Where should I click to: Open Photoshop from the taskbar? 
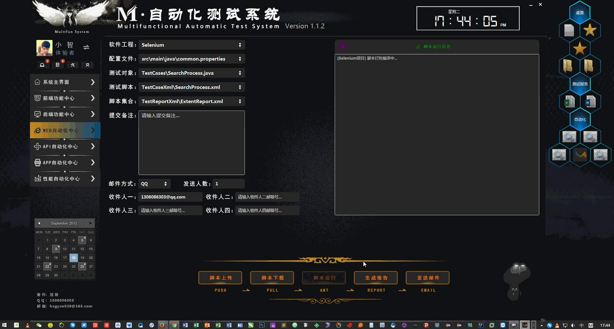pos(262,325)
